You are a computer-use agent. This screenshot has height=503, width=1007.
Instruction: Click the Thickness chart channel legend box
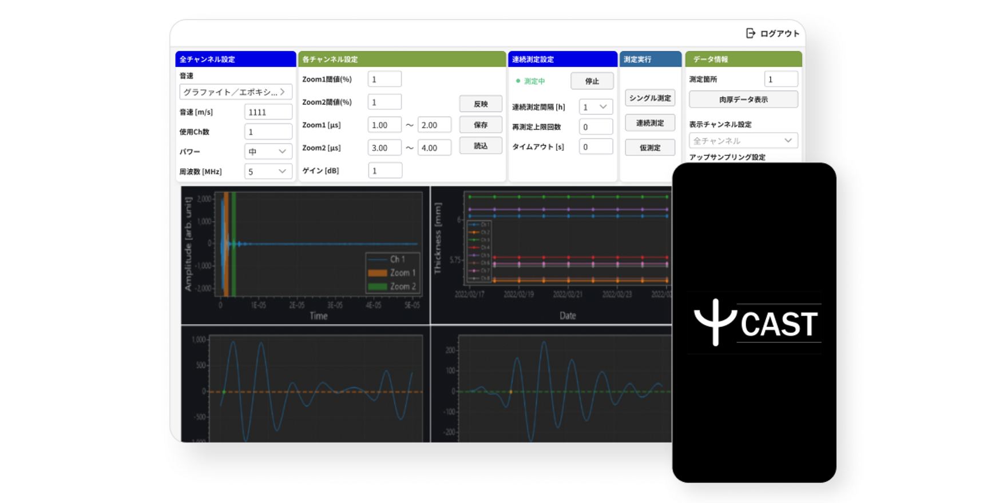[x=479, y=251]
